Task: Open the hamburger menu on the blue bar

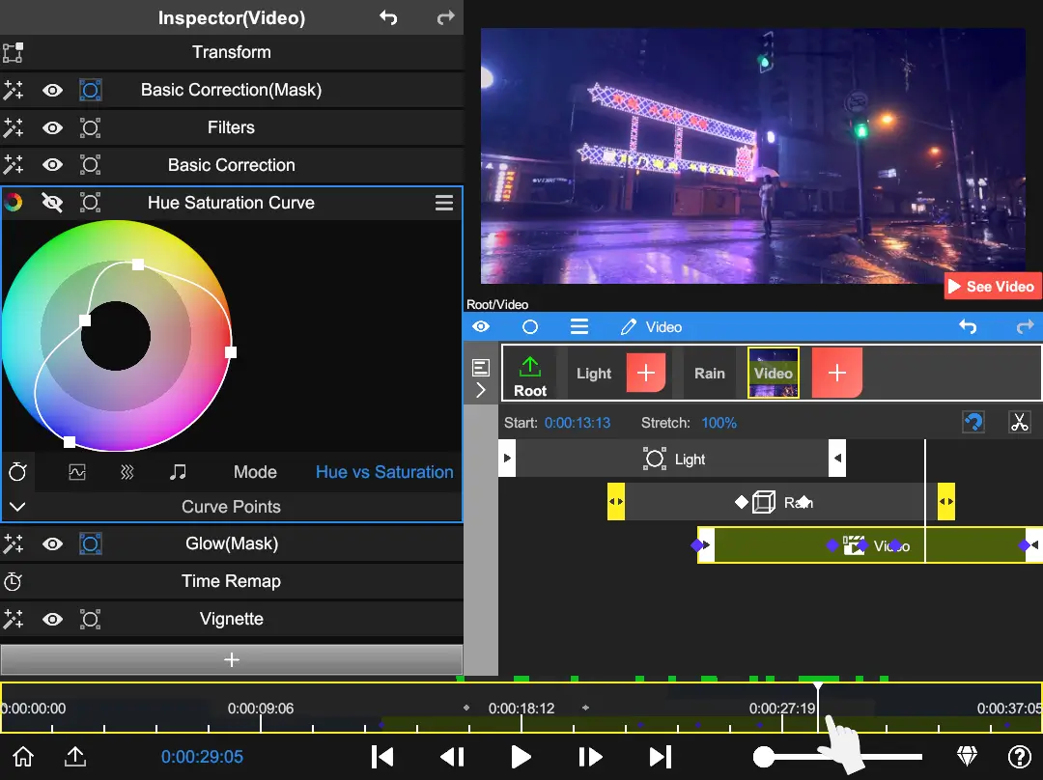Action: tap(578, 326)
